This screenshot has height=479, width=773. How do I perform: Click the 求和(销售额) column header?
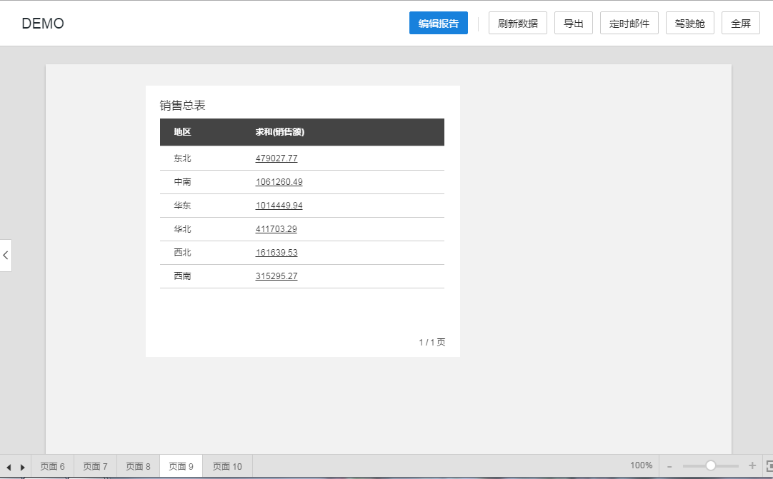(x=280, y=132)
